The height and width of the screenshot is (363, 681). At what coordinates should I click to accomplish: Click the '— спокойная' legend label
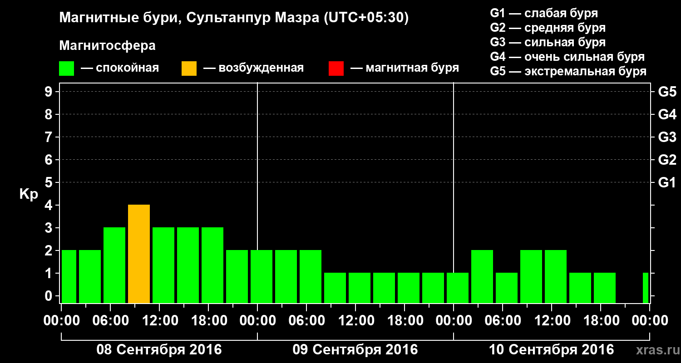tap(120, 69)
